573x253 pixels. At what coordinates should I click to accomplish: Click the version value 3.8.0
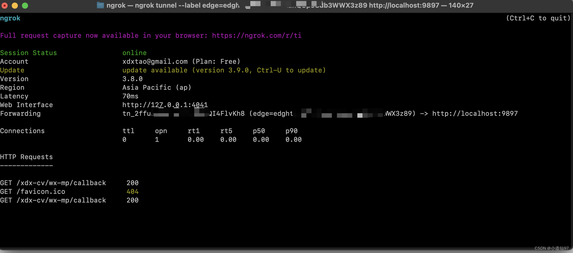coord(133,79)
